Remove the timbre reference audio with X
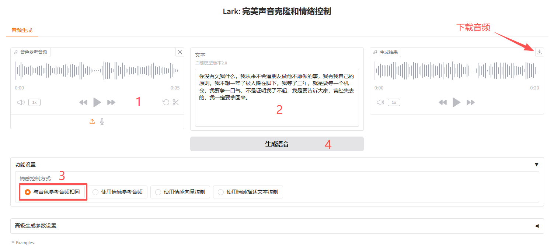 180,52
